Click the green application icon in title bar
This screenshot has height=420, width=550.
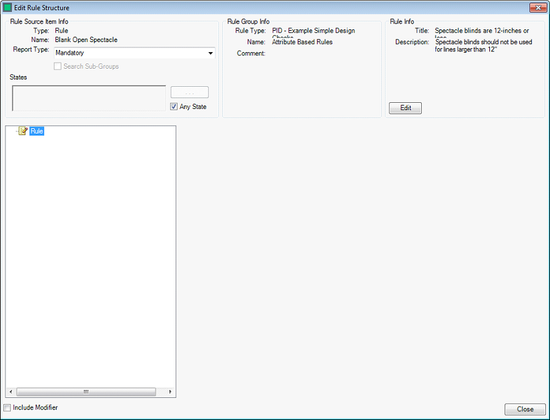(8, 8)
